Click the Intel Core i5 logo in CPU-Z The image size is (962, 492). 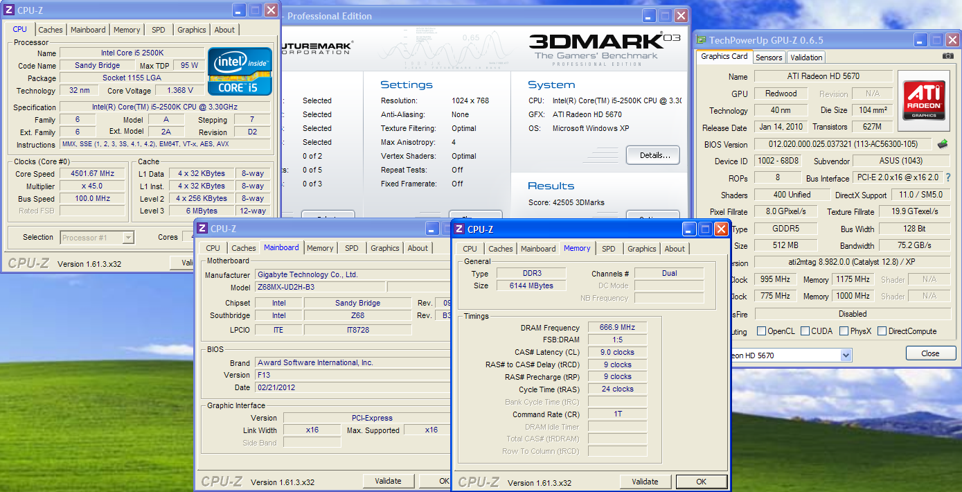click(x=240, y=71)
